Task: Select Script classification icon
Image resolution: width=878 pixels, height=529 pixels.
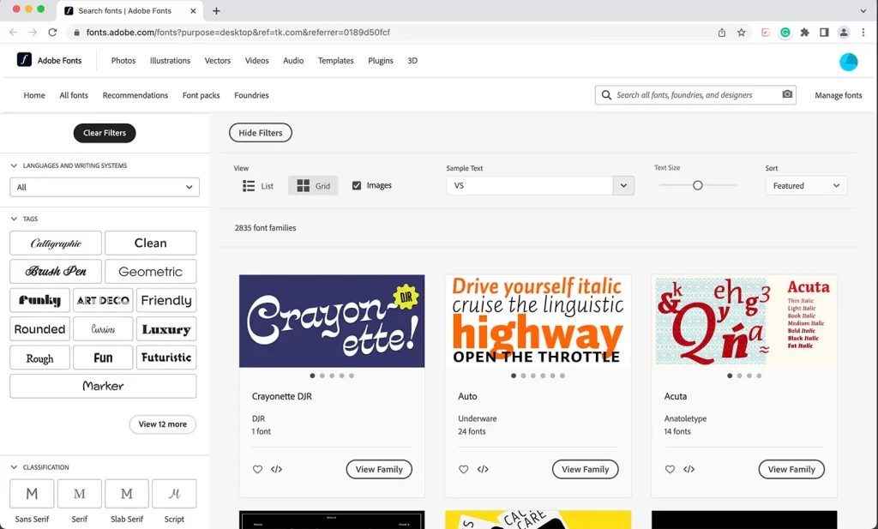Action: tap(174, 494)
